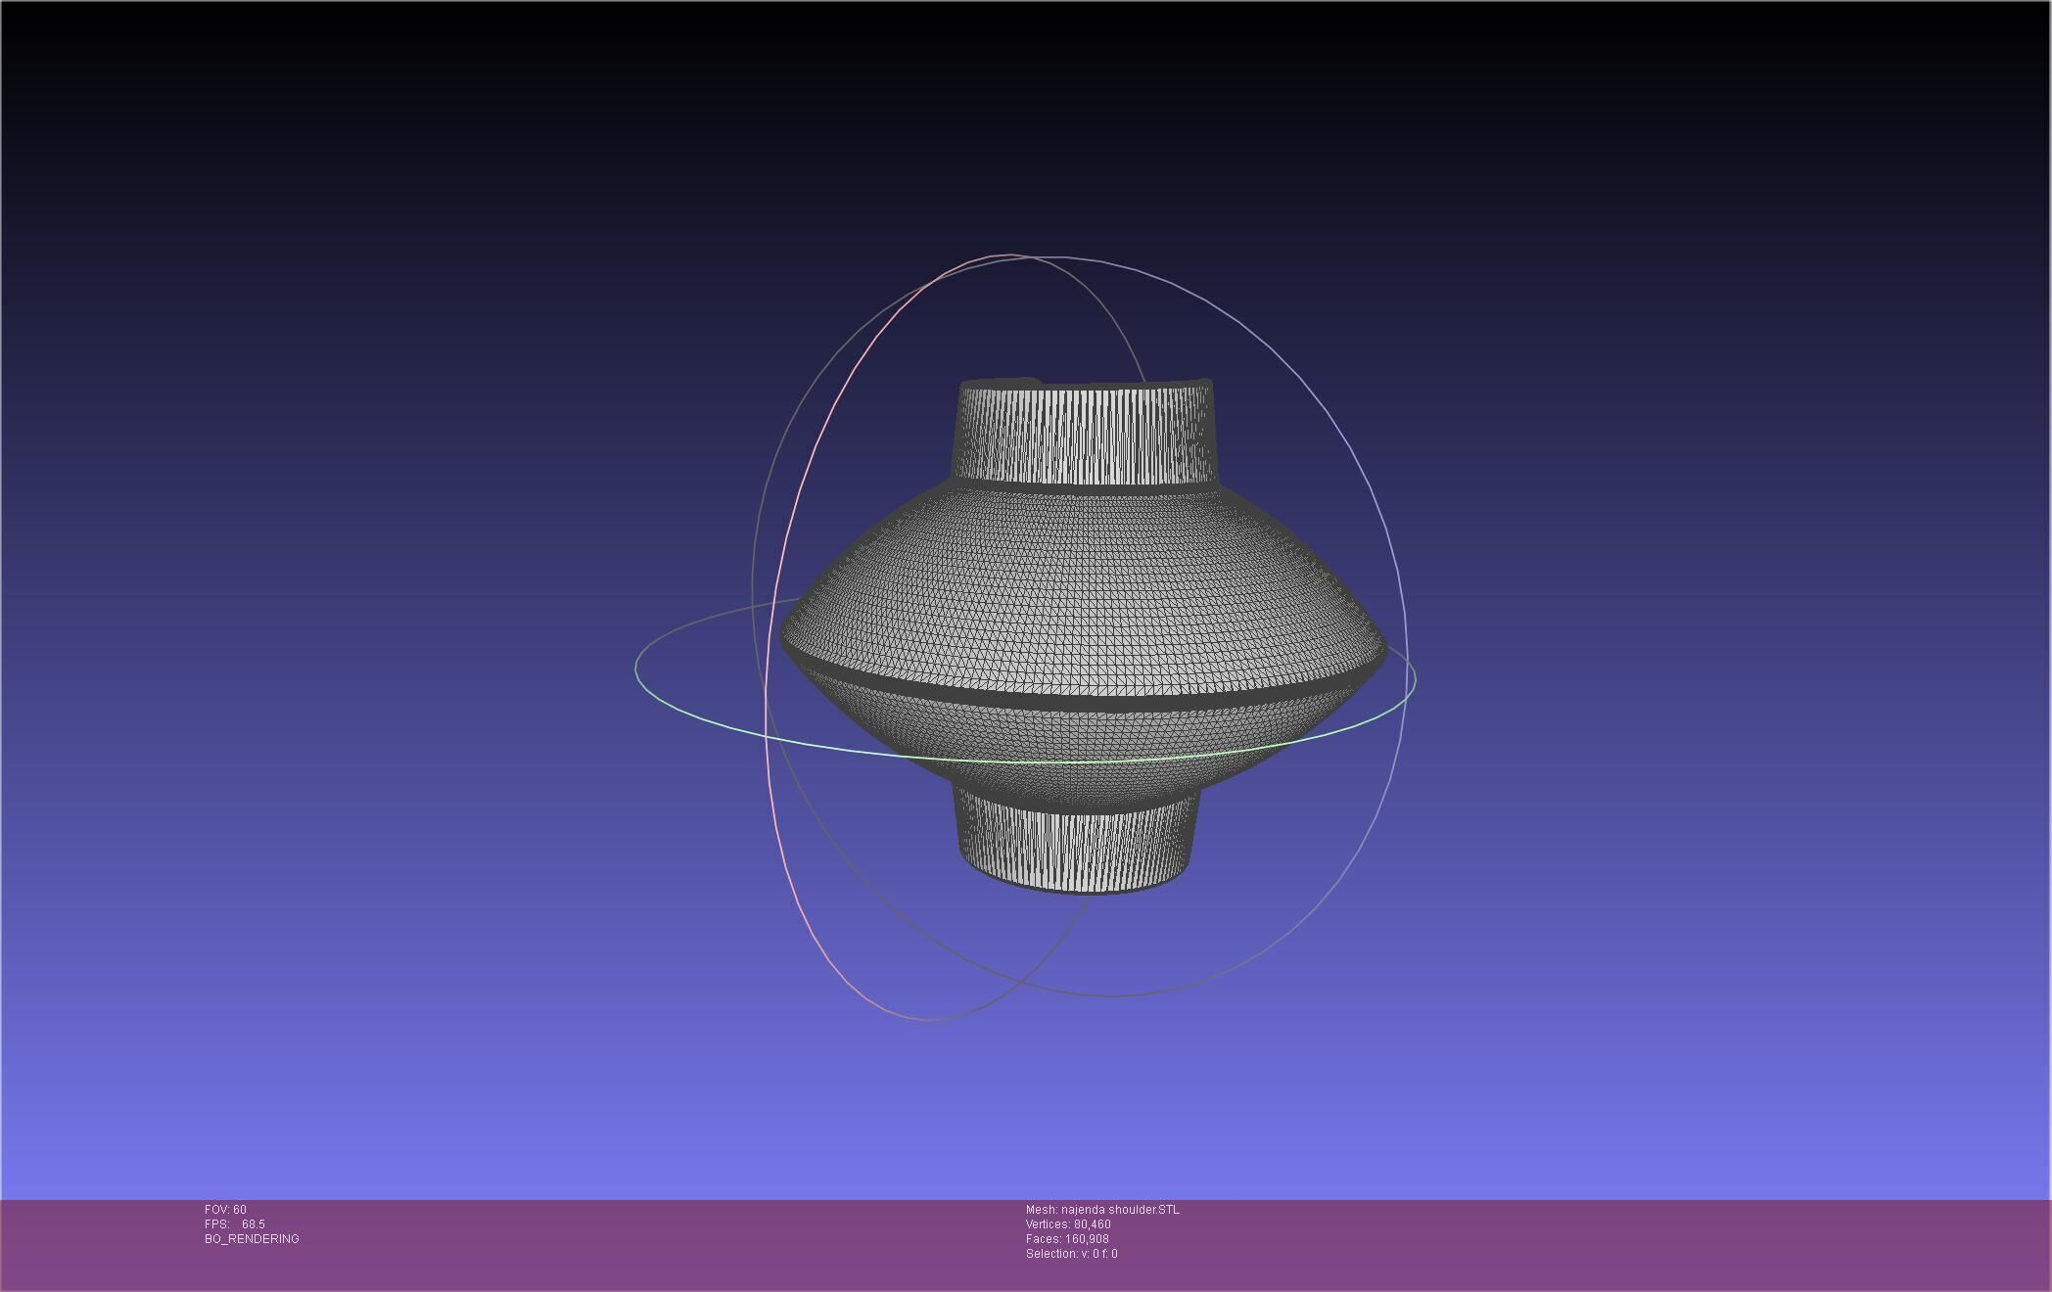Viewport: 2052px width, 1292px height.
Task: Click the Faces: 160,908 count
Action: click(1067, 1239)
